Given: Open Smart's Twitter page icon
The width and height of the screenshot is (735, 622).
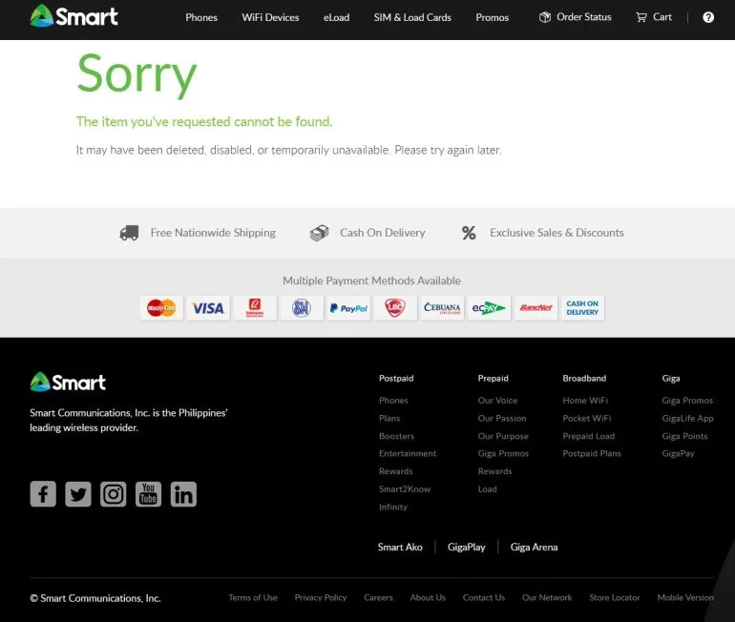Looking at the screenshot, I should click(x=78, y=493).
